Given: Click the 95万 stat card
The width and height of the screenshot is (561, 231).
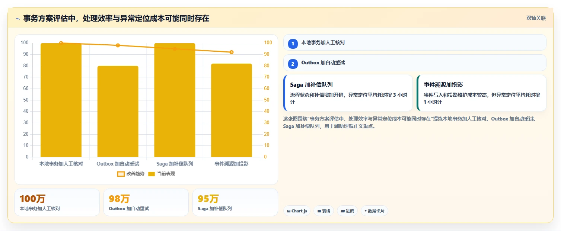Looking at the screenshot, I should [235, 202].
